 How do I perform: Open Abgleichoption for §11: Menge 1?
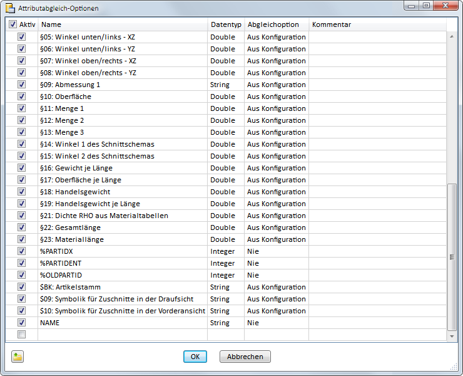(x=277, y=108)
